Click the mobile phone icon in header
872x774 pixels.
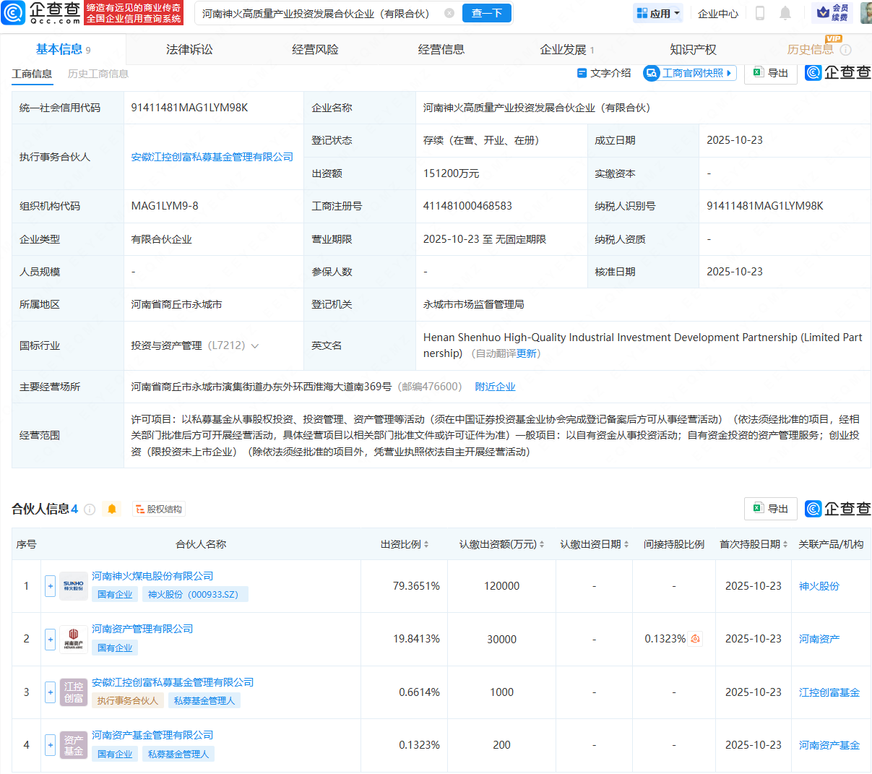coord(759,13)
